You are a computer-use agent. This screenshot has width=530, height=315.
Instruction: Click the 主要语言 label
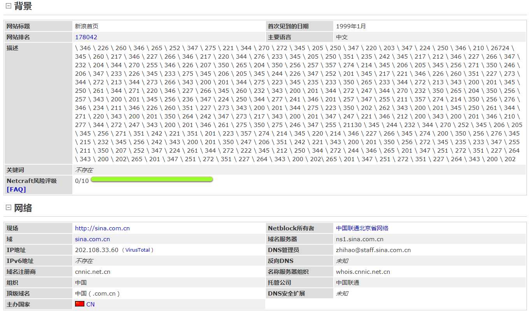tap(279, 37)
